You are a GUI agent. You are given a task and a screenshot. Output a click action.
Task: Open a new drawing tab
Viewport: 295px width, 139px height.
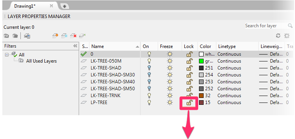64,7
